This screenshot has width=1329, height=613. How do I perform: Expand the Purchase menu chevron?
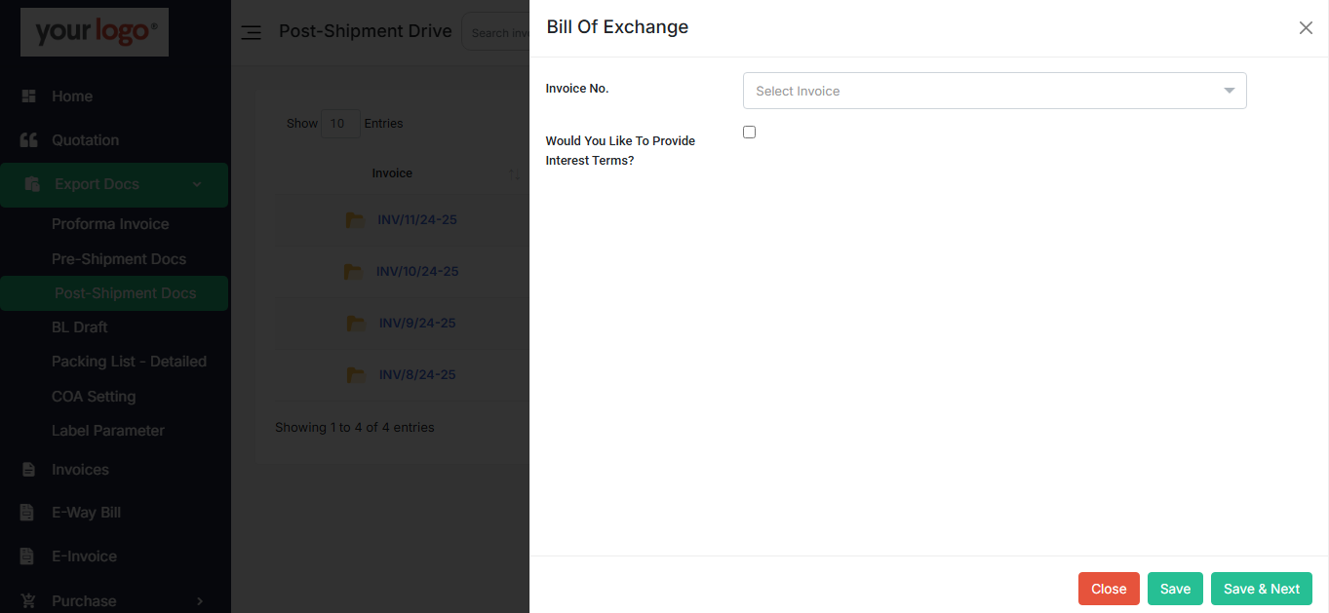coord(199,600)
